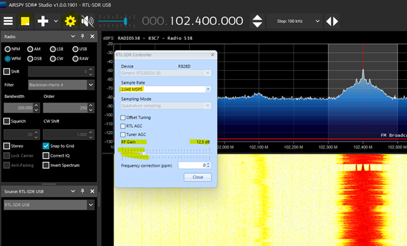
Task: Click the Frequency correction (ppm) field
Action: (x=195, y=166)
